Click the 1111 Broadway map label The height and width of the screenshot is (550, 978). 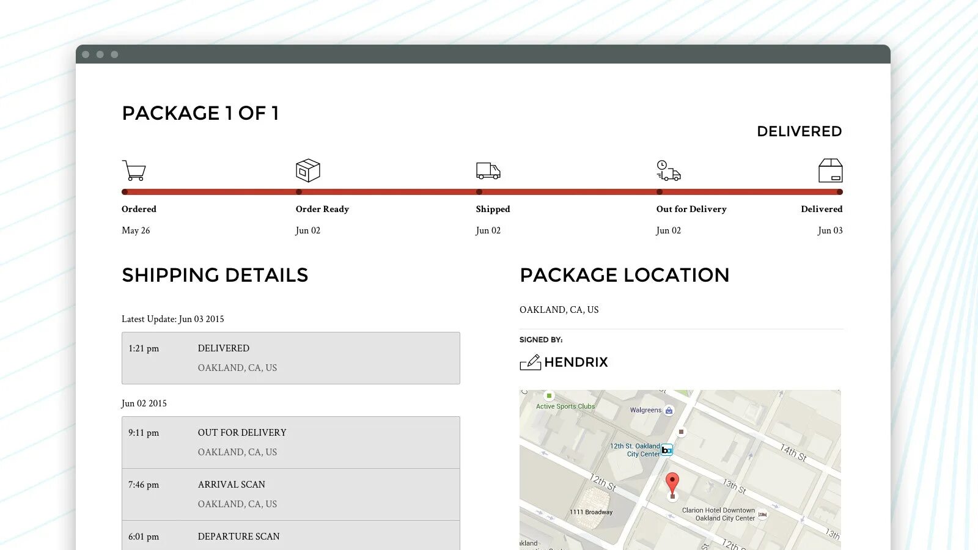coord(591,512)
